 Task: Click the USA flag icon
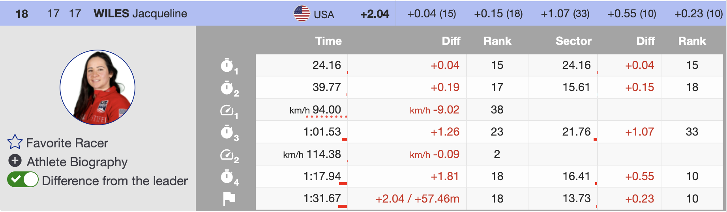302,13
